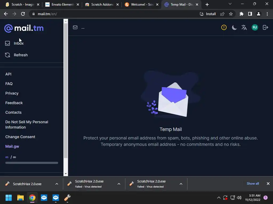Viewport: 273px width, 204px height.
Task: Open the language translate selector
Action: coord(244,27)
